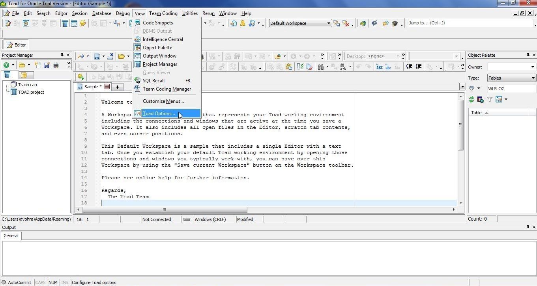The height and width of the screenshot is (286, 537).
Task: Click the green add button in Project Manager
Action: [x=6, y=65]
